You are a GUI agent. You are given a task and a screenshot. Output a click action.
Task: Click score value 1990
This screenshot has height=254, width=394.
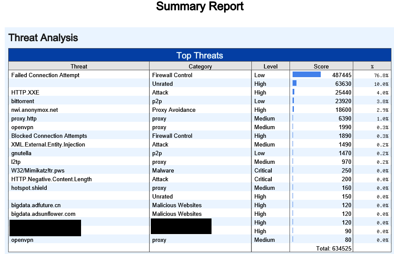[x=345, y=127]
